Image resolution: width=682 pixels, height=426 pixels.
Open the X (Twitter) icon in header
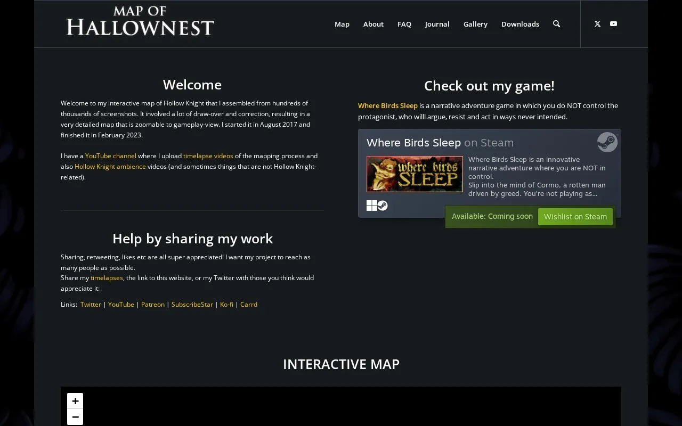[x=597, y=24]
